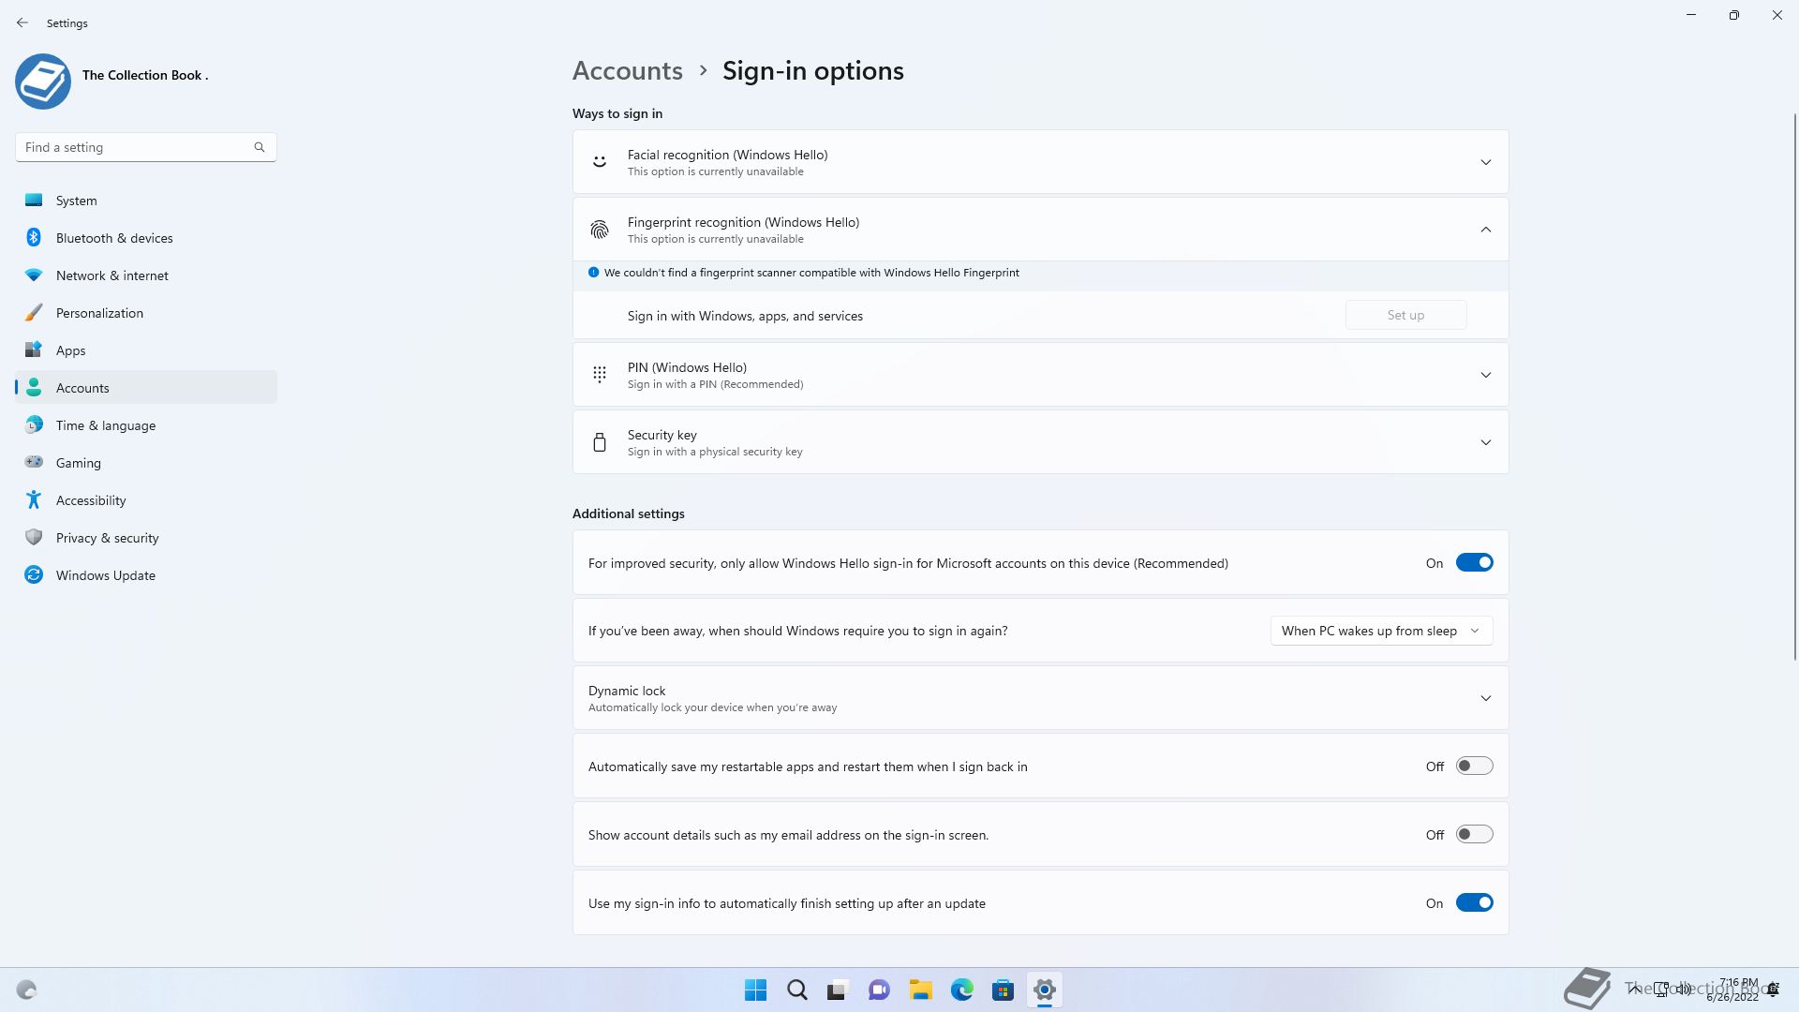Click the Security key USB icon
Screen dimensions: 1799x1012
click(x=600, y=442)
